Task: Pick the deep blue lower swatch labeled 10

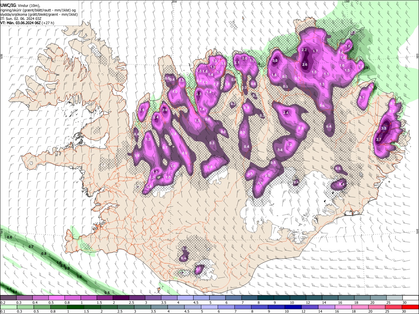Action: 293,307
